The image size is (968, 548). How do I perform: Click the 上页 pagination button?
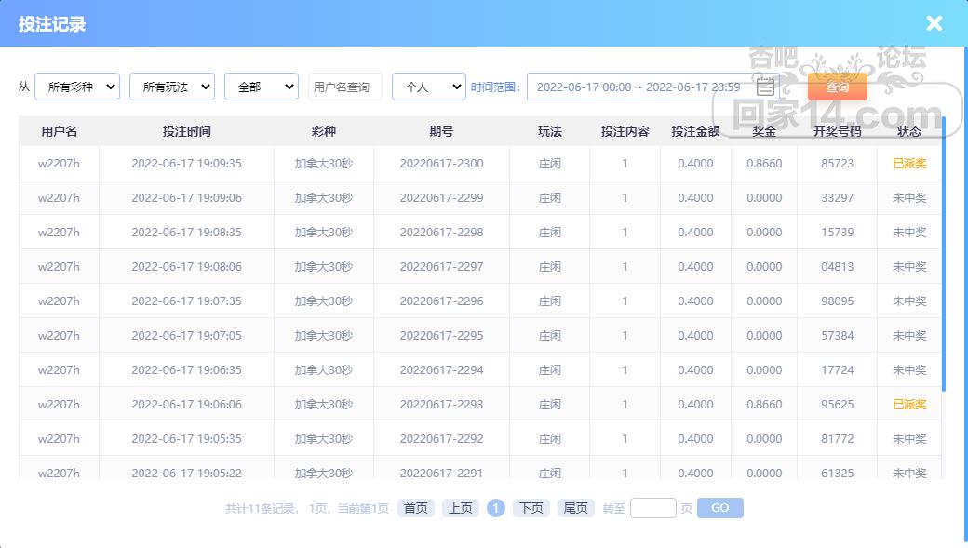(460, 508)
